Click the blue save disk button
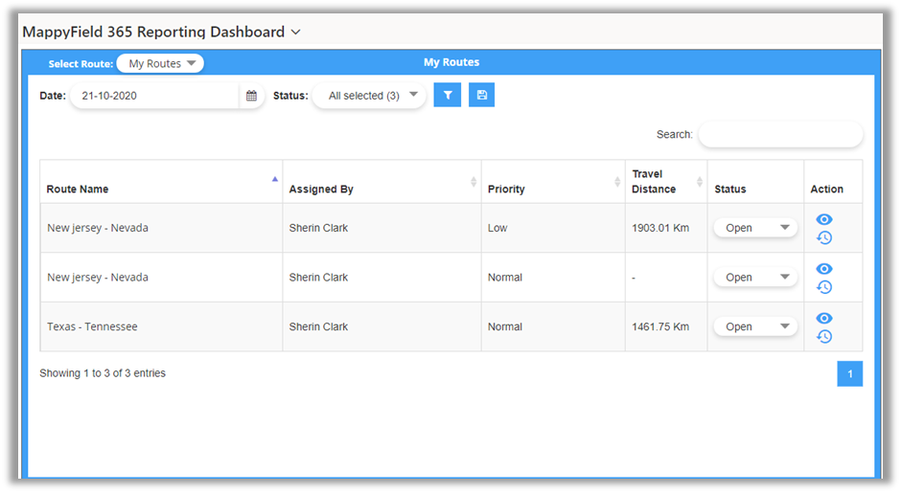This screenshot has height=493, width=902. pyautogui.click(x=481, y=95)
